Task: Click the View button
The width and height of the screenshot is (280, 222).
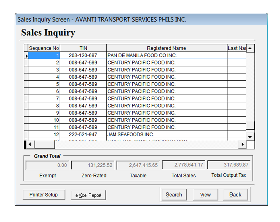Action: point(205,195)
